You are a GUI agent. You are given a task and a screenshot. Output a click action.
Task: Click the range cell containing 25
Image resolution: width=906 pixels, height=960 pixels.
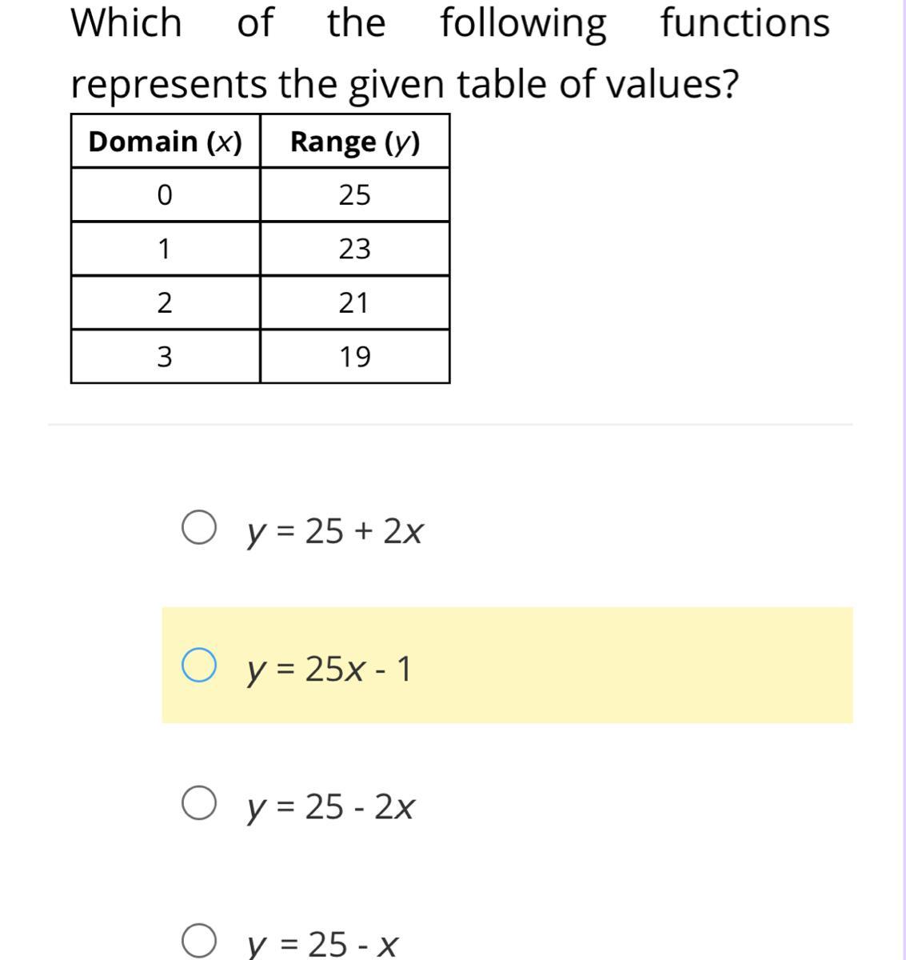coord(355,194)
